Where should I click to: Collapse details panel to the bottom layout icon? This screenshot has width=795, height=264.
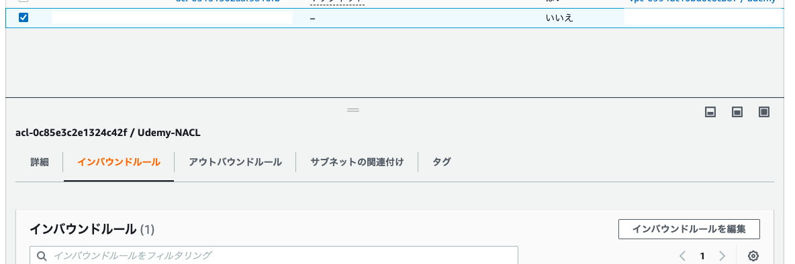click(x=710, y=112)
